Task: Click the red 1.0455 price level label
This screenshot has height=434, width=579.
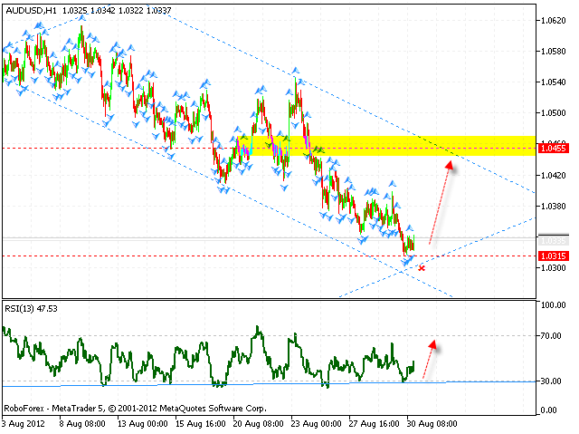Action: coord(552,148)
